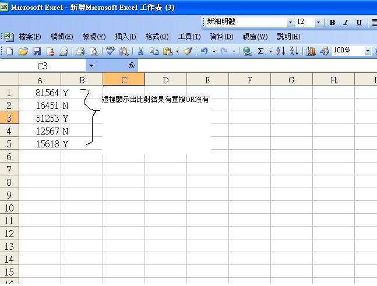Open the AutoSum functions dropdown arrow
The image size is (377, 286).
pyautogui.click(x=270, y=51)
